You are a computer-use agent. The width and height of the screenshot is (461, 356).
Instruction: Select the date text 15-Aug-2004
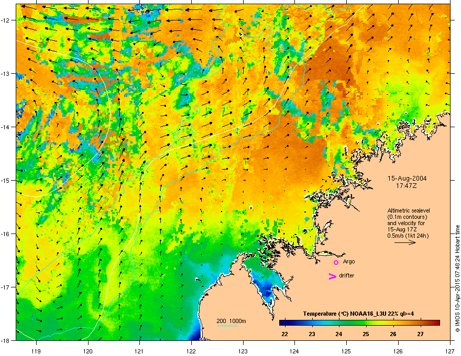(407, 179)
